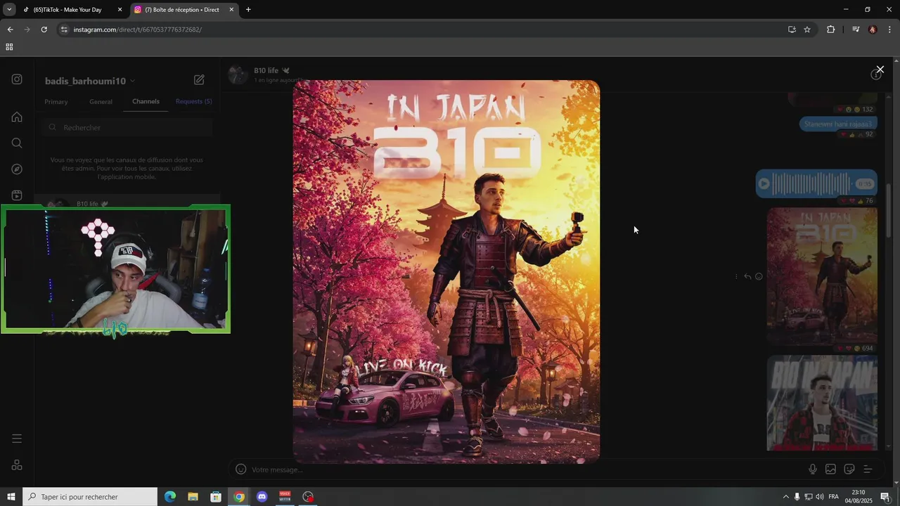Open emoji picker in message composer
This screenshot has height=506, width=900.
241,469
